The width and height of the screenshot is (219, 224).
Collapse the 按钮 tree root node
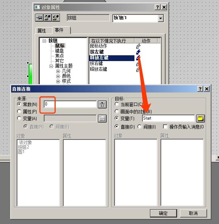click(44, 41)
